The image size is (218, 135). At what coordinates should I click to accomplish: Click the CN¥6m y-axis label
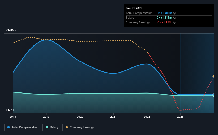[x=11, y=31]
